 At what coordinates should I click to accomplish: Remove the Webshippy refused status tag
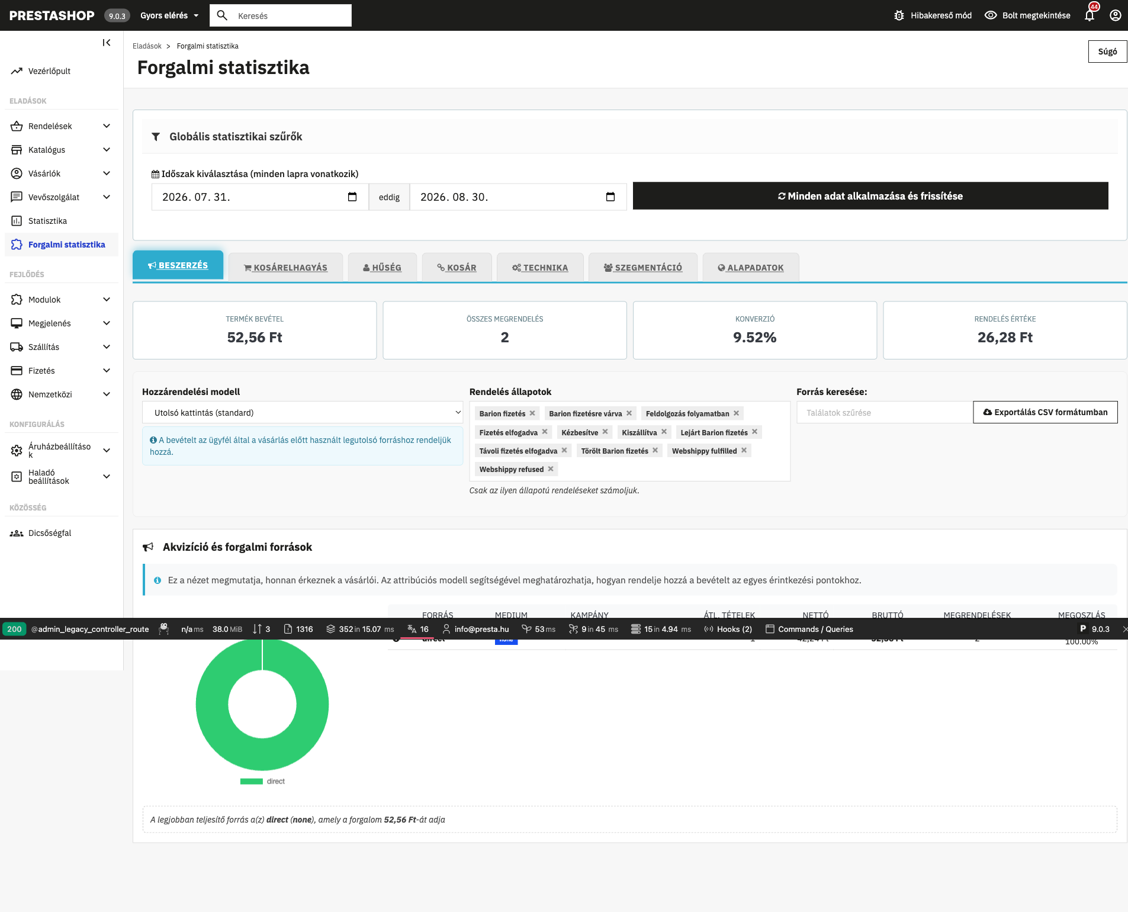pos(551,469)
